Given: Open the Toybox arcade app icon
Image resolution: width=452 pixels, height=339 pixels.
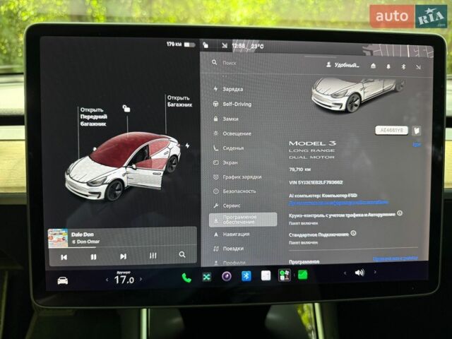Looking at the screenshot, I should (x=284, y=275).
